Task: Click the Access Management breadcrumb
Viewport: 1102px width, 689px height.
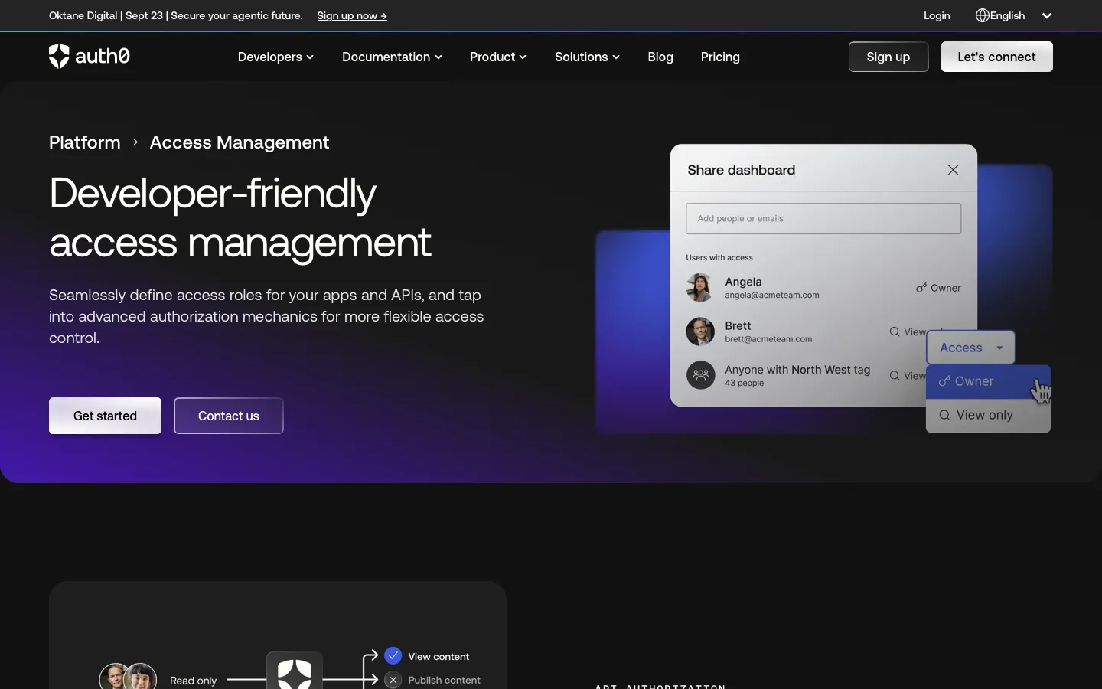Action: point(240,142)
